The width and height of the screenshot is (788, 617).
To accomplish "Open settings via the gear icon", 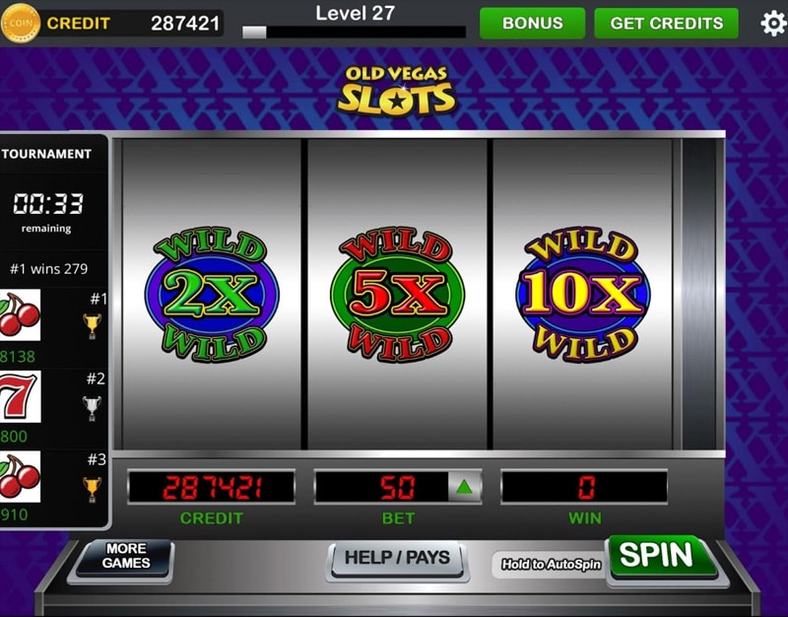I will (x=773, y=23).
